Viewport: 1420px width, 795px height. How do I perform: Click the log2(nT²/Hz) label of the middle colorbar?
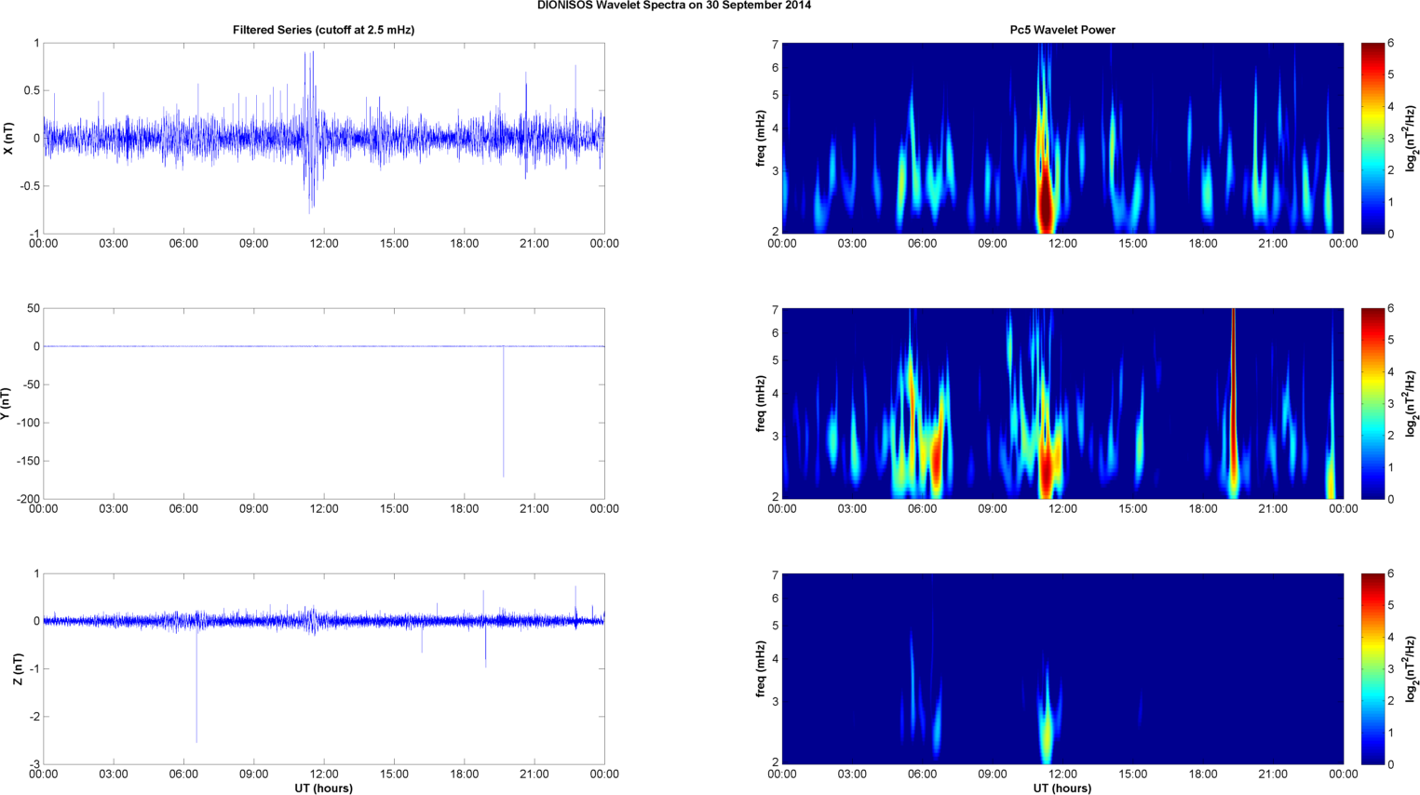[x=1412, y=404]
